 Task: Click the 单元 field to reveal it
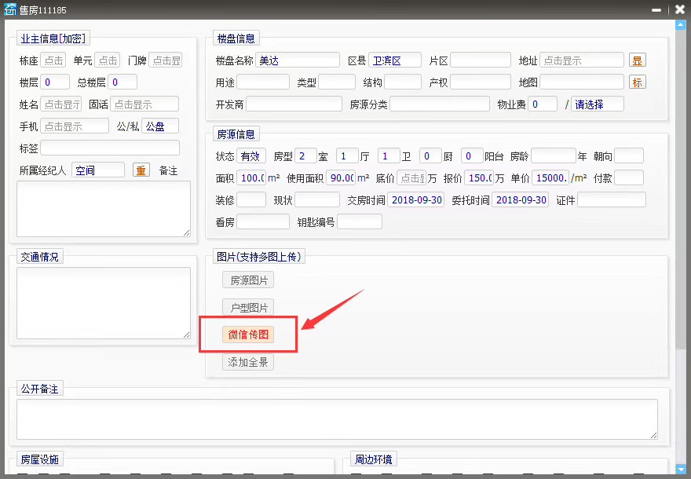click(x=108, y=60)
